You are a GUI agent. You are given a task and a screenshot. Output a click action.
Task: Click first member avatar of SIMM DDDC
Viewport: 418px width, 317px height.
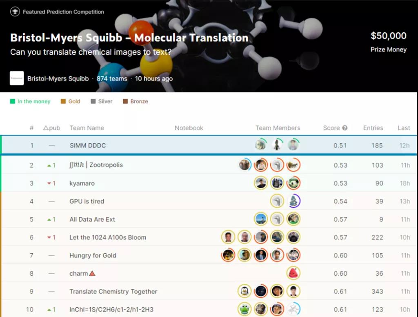(261, 145)
